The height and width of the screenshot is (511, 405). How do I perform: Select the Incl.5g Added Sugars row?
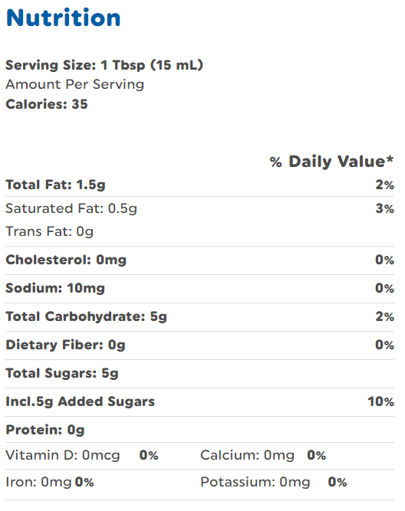(x=199, y=401)
